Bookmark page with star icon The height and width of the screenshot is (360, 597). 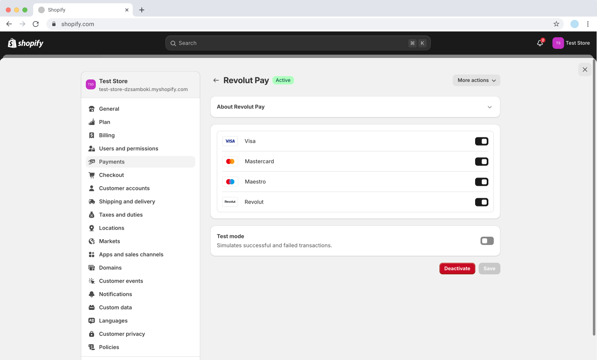click(x=556, y=24)
